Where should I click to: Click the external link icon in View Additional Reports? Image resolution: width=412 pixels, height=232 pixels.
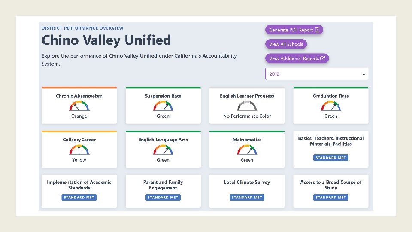[322, 58]
